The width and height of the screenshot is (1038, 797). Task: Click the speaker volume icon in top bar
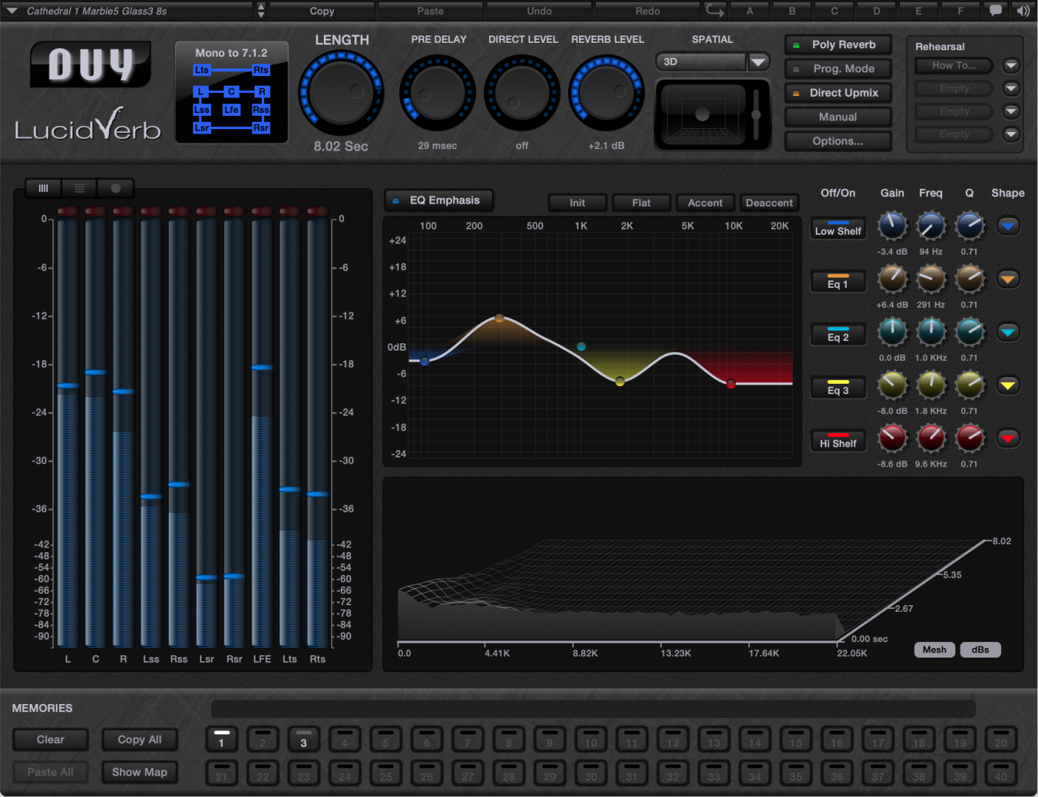coord(1023,10)
